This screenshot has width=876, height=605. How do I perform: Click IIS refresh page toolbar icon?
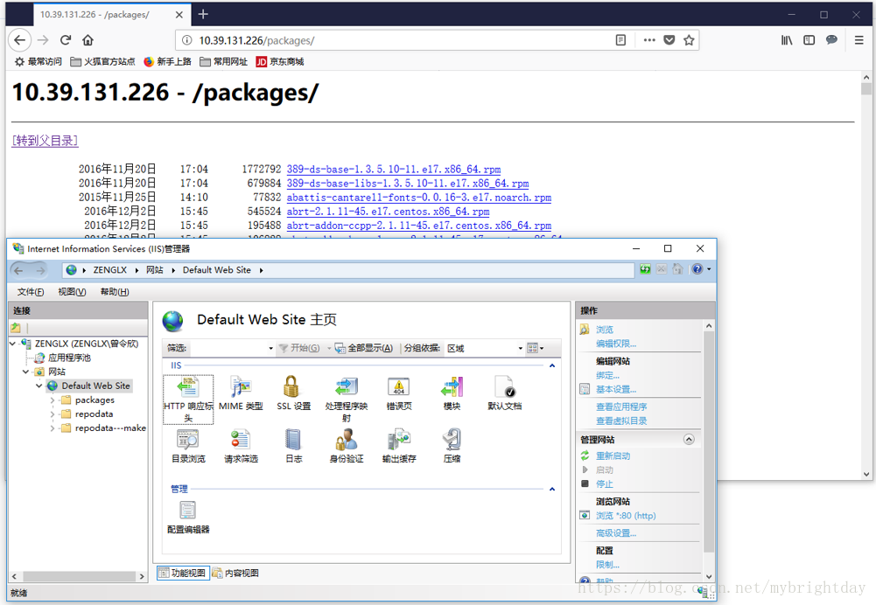pos(645,269)
